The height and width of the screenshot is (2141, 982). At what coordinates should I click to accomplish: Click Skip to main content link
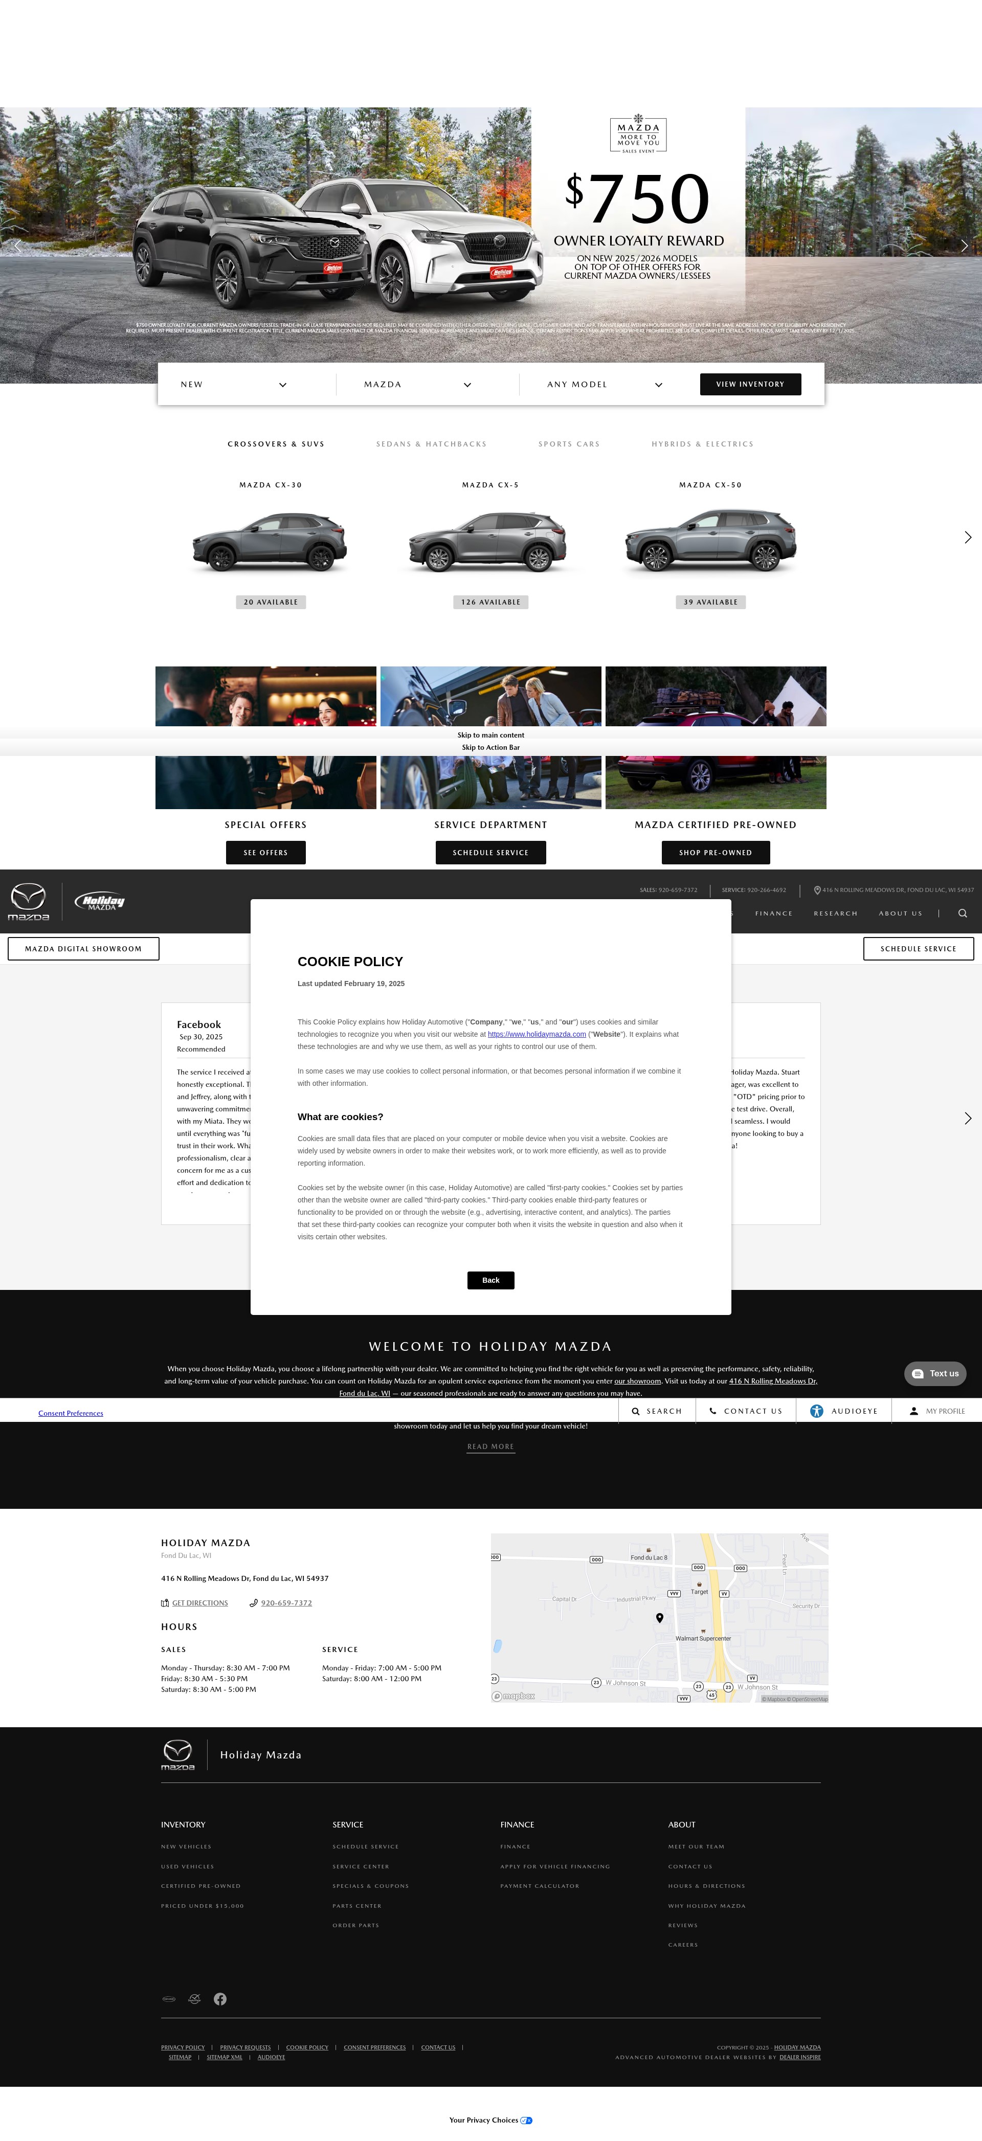pyautogui.click(x=491, y=734)
